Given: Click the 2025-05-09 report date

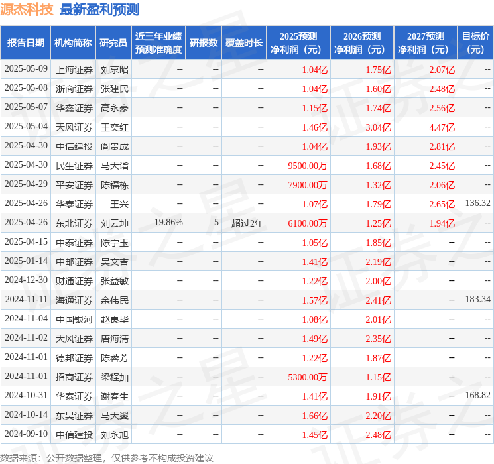Looking at the screenshot, I should pos(26,68).
